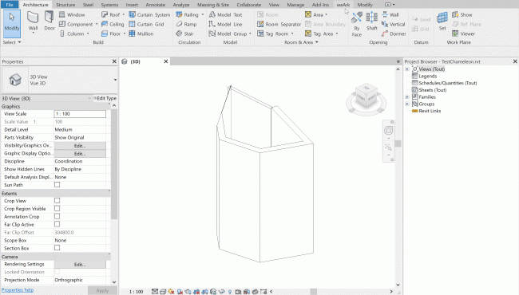519x295 pixels.
Task: Click the view's horizontal scrollbar thumb
Action: pyautogui.click(x=313, y=292)
